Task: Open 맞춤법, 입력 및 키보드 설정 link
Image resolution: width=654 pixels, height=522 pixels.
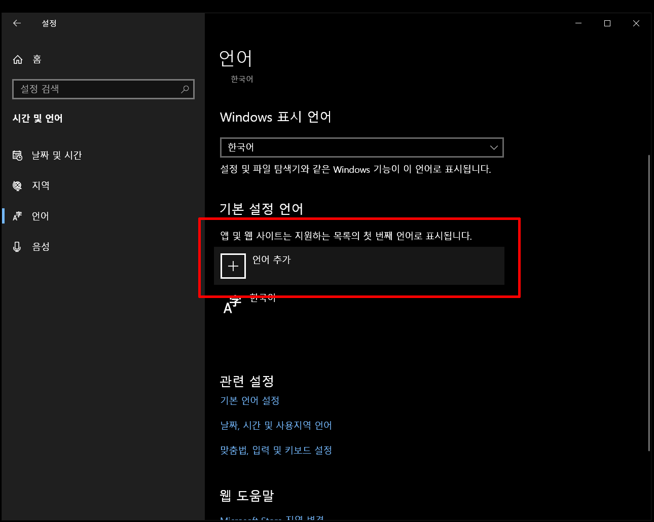Action: (x=276, y=451)
